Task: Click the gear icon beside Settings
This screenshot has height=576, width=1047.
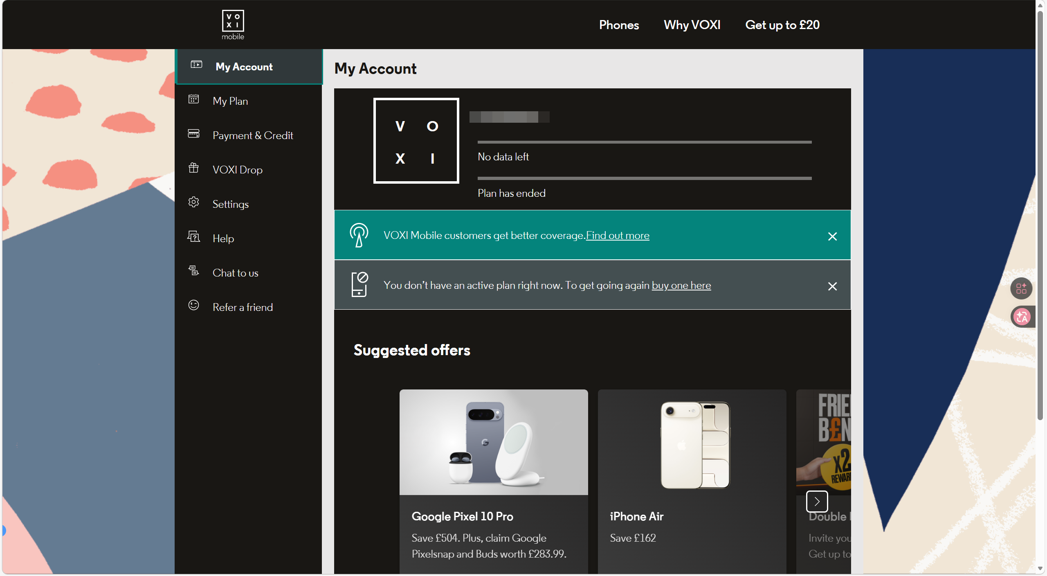Action: pos(193,202)
